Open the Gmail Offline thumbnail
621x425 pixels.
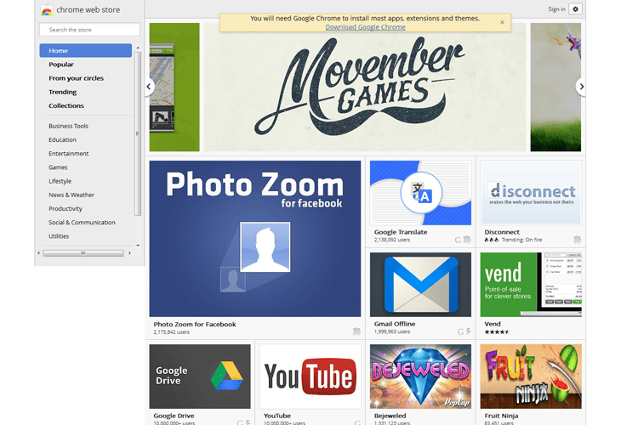tap(420, 285)
